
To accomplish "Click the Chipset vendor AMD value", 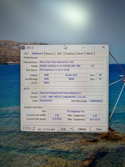I will pyautogui.click(x=47, y=75).
